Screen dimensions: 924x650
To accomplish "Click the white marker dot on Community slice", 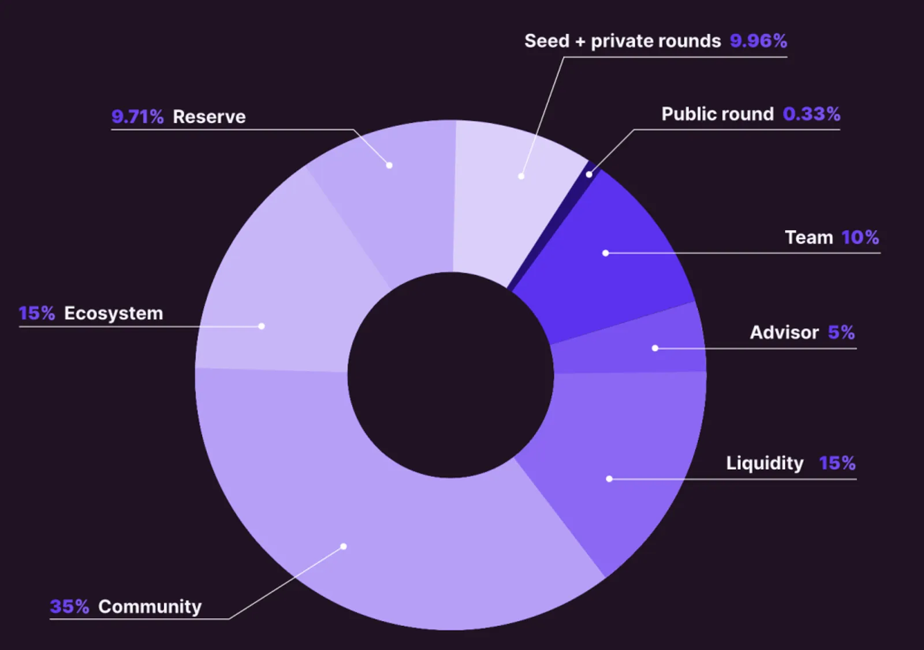I will [344, 546].
